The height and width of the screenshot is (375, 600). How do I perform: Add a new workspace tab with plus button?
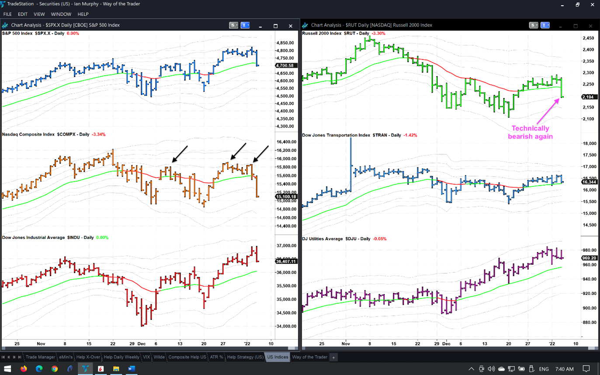(x=333, y=357)
